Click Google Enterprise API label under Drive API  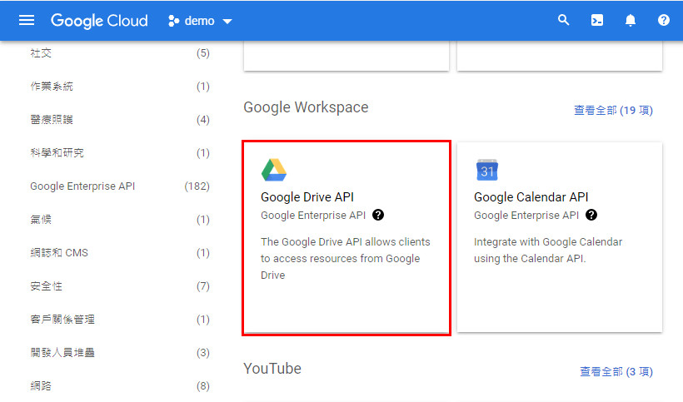(x=313, y=216)
